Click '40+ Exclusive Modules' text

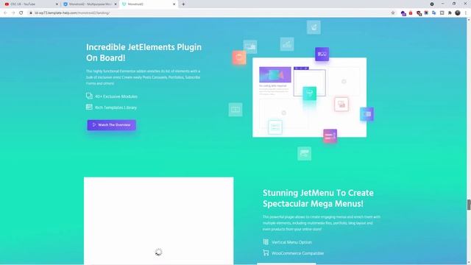coord(116,96)
